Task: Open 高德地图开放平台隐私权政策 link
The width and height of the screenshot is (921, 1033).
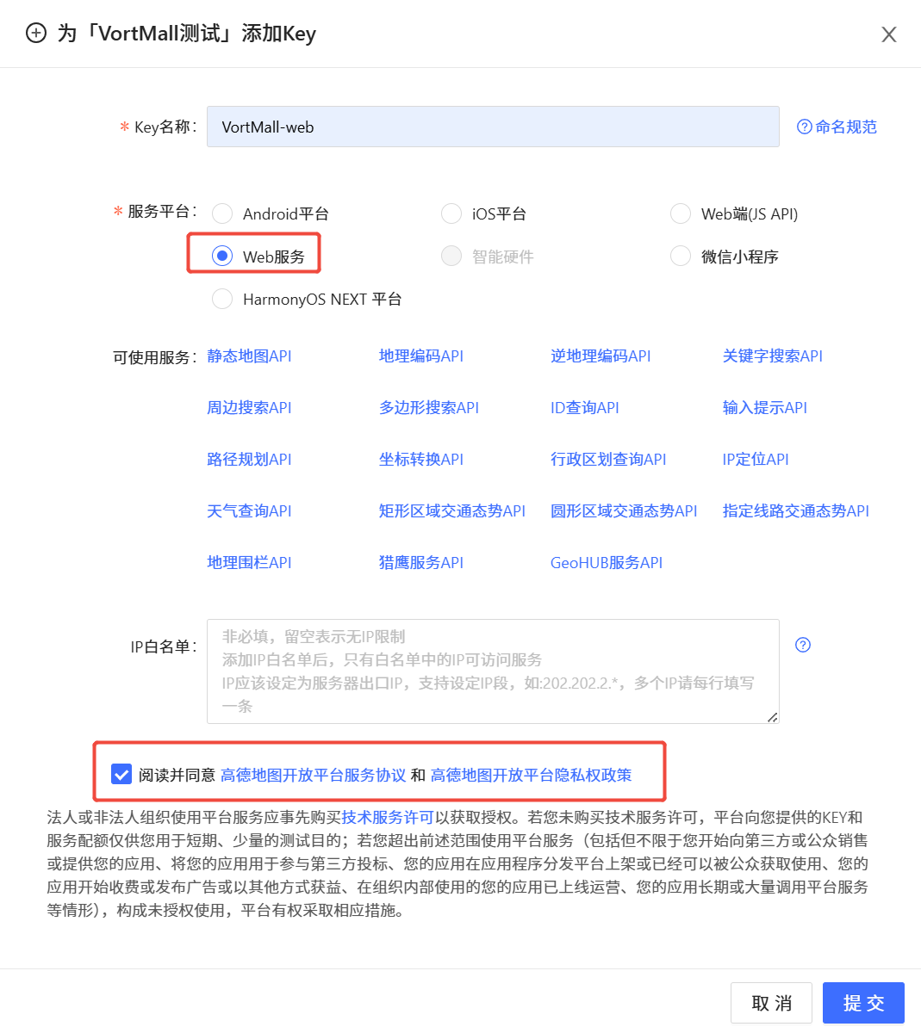Action: pyautogui.click(x=531, y=775)
